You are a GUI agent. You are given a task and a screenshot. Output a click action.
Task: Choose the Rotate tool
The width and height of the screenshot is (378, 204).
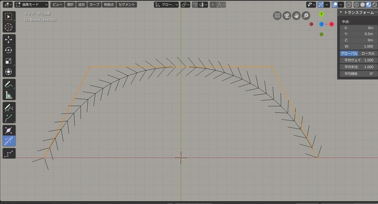9,50
